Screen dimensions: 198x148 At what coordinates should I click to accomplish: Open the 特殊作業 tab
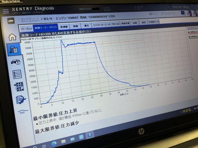pyautogui.click(x=125, y=23)
